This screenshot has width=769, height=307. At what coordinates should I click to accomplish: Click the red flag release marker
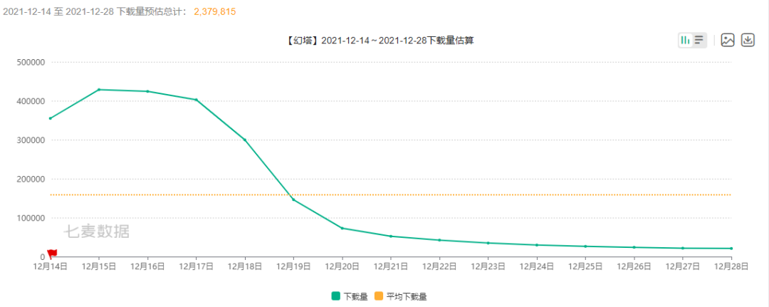52,254
